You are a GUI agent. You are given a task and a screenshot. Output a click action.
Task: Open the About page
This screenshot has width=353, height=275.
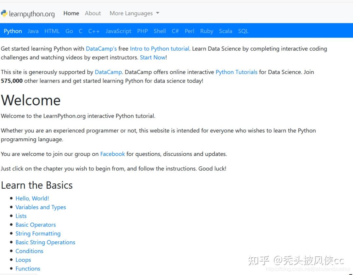93,13
